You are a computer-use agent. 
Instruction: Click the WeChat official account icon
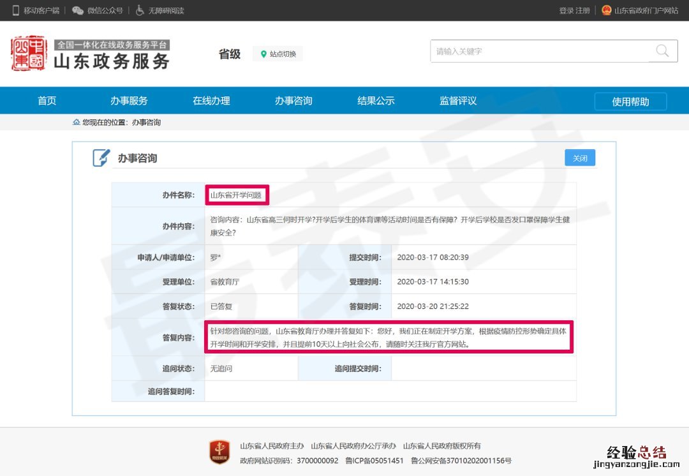[78, 10]
